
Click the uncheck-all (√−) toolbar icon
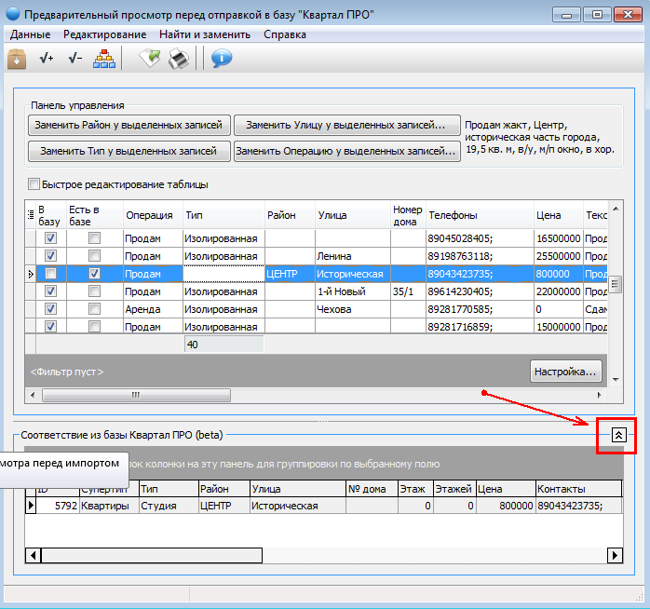pyautogui.click(x=75, y=59)
